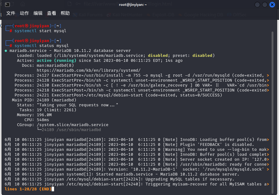Click the green service status dot
This screenshot has width=279, height=195.
[6, 51]
